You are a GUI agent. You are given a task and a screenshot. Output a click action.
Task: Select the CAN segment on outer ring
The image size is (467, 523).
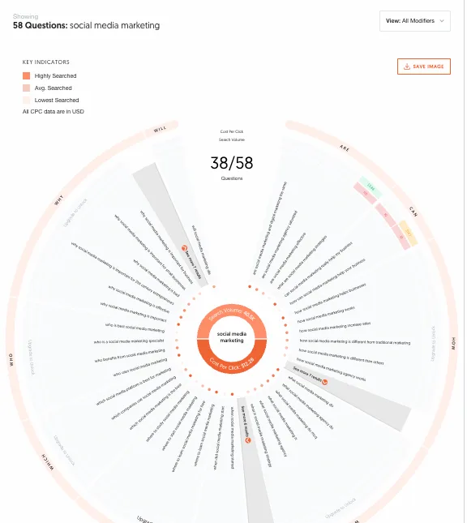(x=413, y=212)
